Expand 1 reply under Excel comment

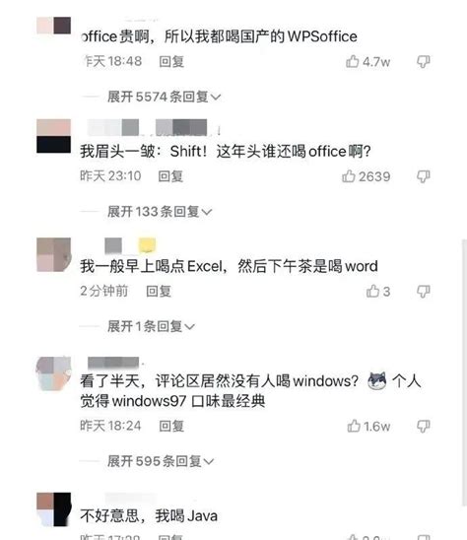point(151,326)
